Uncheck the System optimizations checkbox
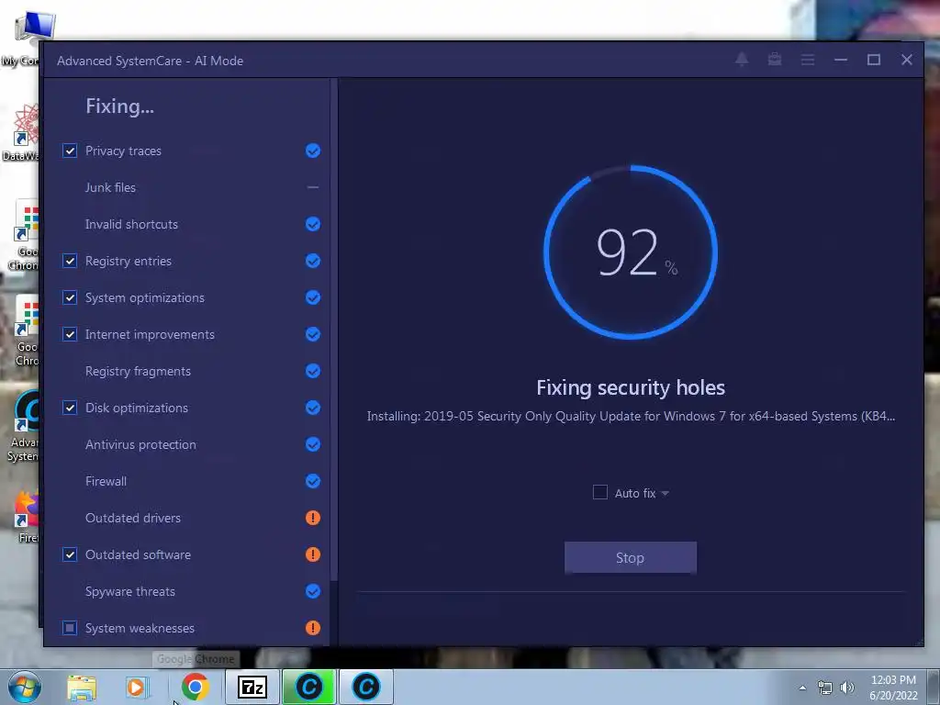Viewport: 940px width, 705px height. (x=70, y=297)
